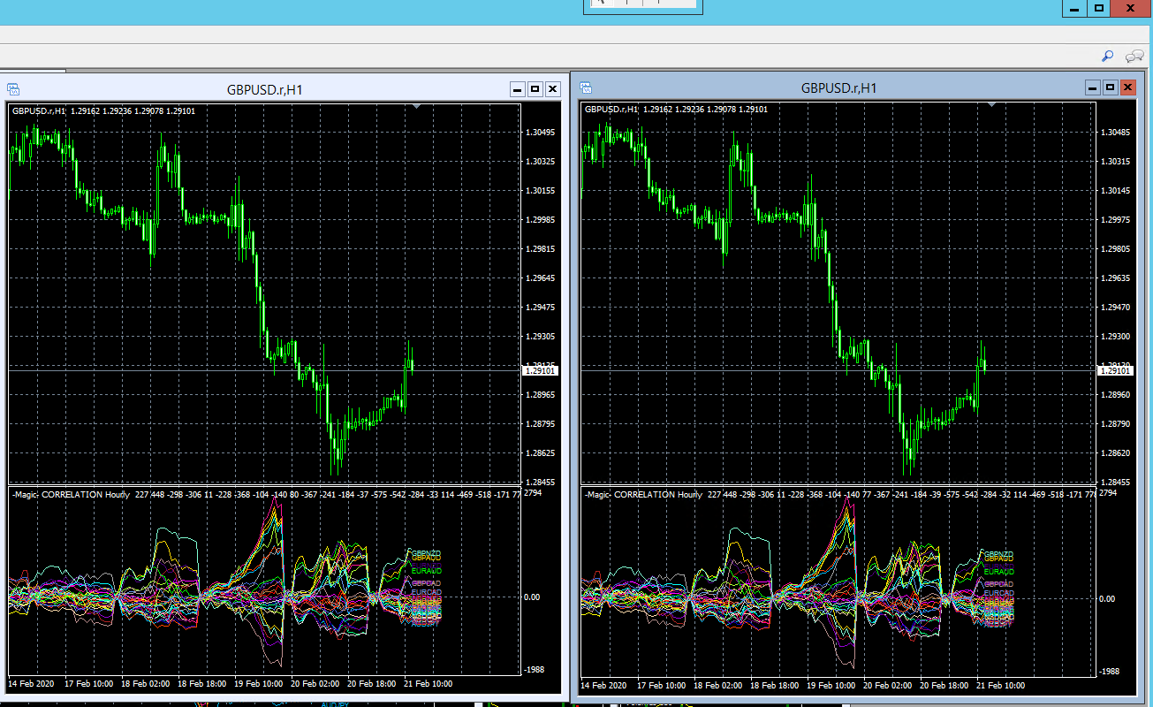
Task: Click the EURAUD line label in right indicator
Action: (999, 572)
